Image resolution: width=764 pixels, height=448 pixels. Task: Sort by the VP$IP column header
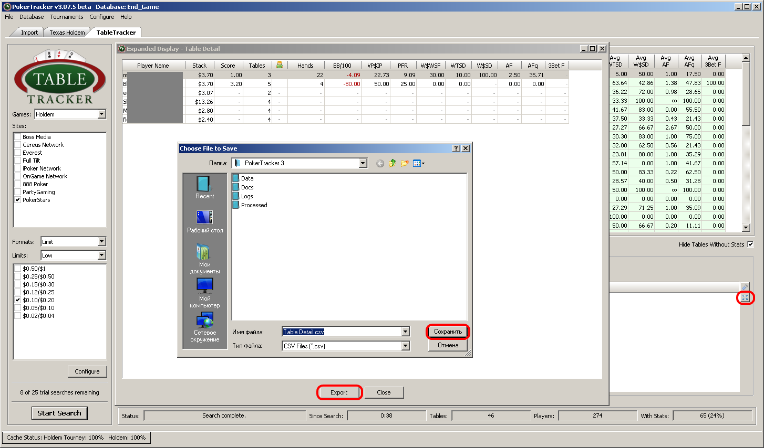(375, 66)
